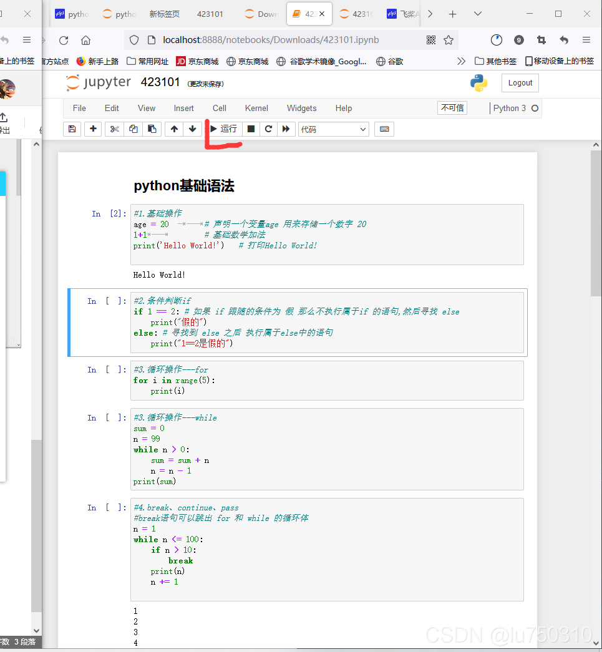Restart kernel and run all with fast-forward icon
The width and height of the screenshot is (602, 652).
pos(286,129)
